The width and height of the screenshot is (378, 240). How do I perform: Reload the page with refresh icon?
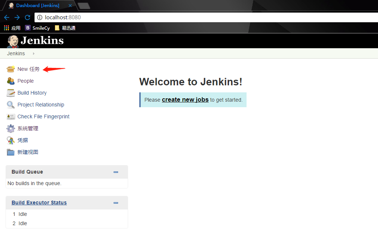(x=27, y=17)
